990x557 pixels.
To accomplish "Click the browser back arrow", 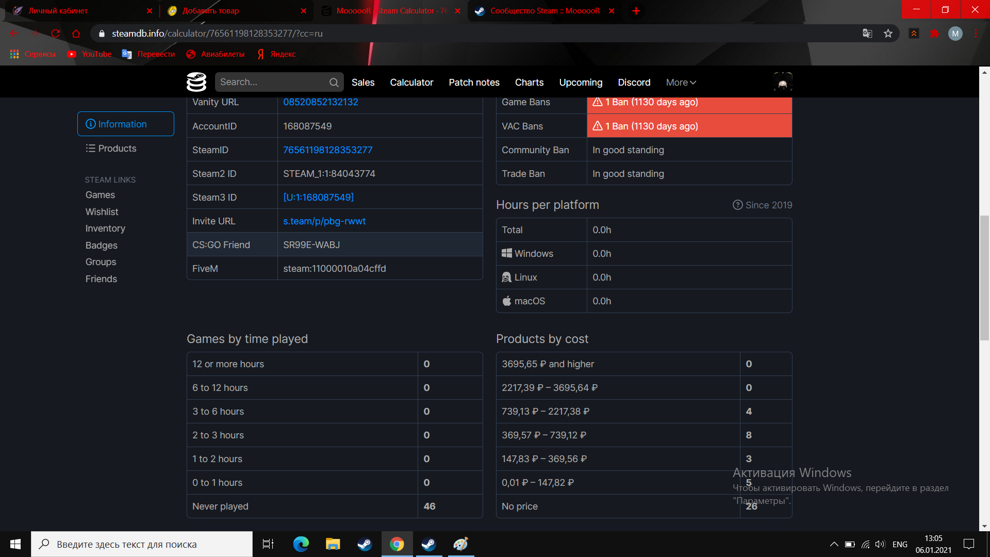I will [14, 34].
